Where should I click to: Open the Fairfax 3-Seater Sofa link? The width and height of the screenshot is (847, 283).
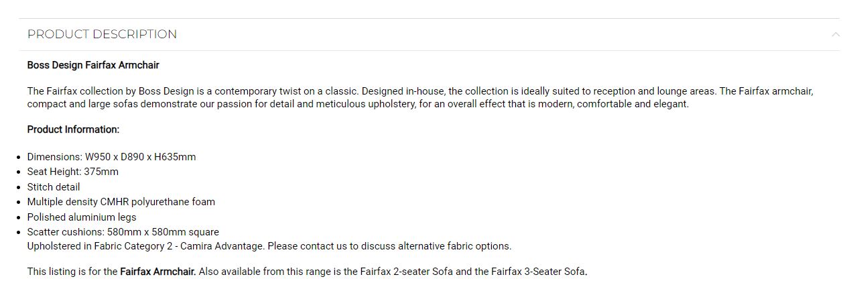tap(538, 272)
